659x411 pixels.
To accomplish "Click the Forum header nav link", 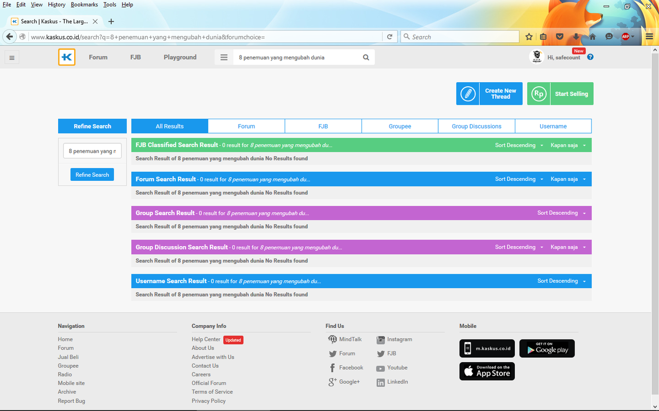I will [98, 58].
